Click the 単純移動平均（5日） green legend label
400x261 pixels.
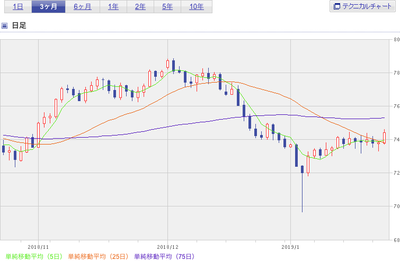click(34, 256)
